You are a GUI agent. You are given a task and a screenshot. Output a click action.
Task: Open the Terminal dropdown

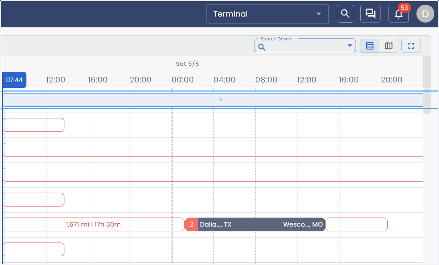pos(267,14)
